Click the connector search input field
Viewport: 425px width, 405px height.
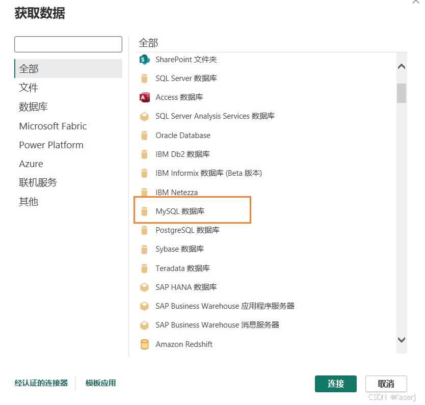click(x=68, y=44)
